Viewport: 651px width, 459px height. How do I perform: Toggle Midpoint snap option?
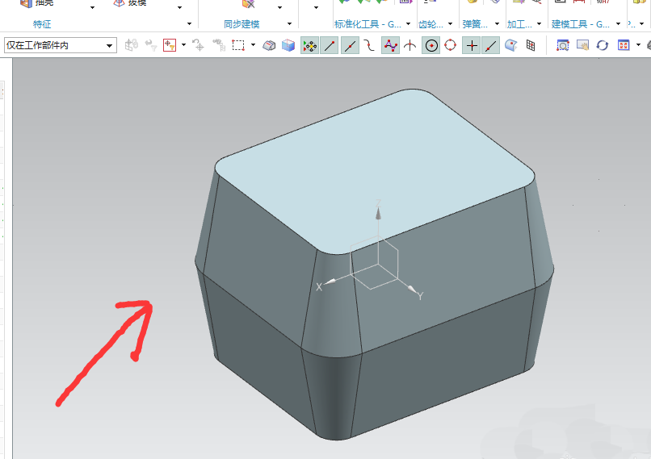tap(350, 46)
